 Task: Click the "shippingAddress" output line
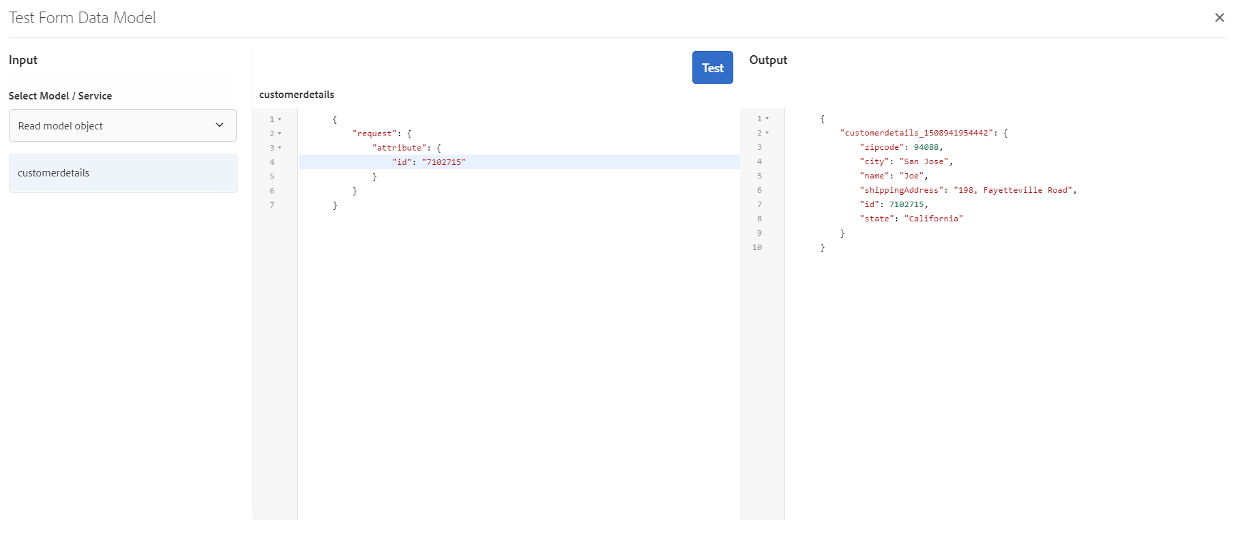[967, 190]
